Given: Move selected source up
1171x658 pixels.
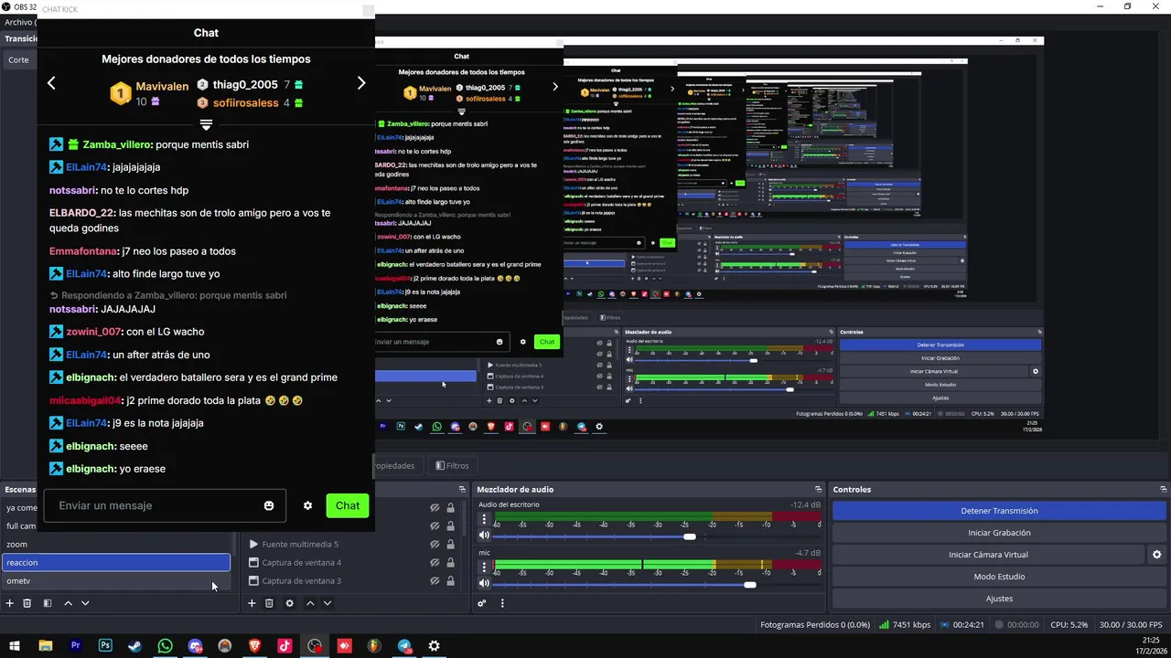Looking at the screenshot, I should [x=310, y=603].
